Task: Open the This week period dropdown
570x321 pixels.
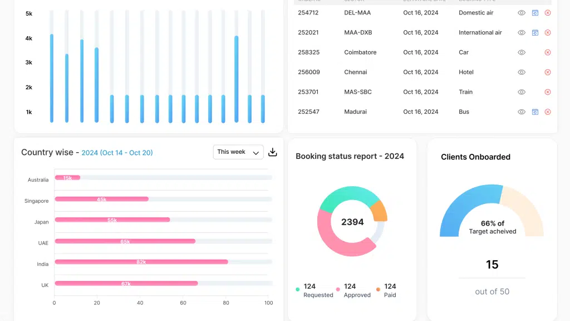Action: (x=238, y=152)
